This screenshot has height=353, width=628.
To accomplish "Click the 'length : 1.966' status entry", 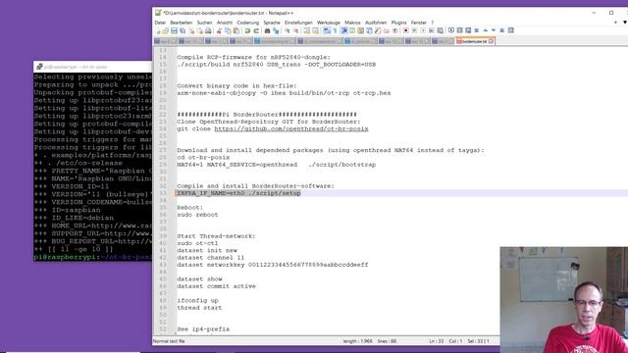I will (x=357, y=341).
